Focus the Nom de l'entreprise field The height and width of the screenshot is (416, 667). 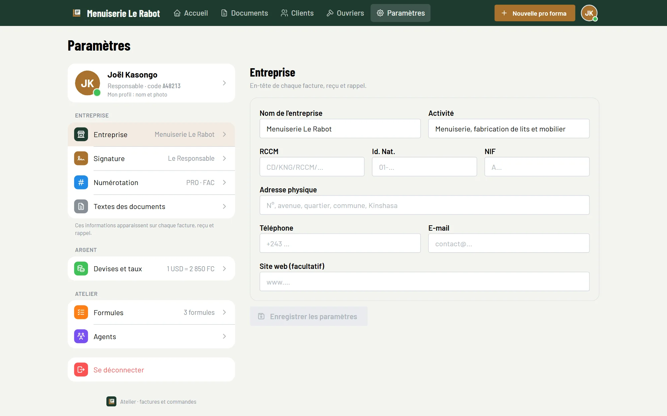coord(340,129)
